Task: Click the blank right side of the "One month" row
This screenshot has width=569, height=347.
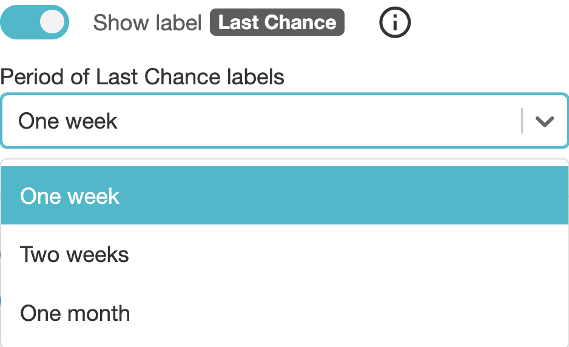Action: point(394,313)
